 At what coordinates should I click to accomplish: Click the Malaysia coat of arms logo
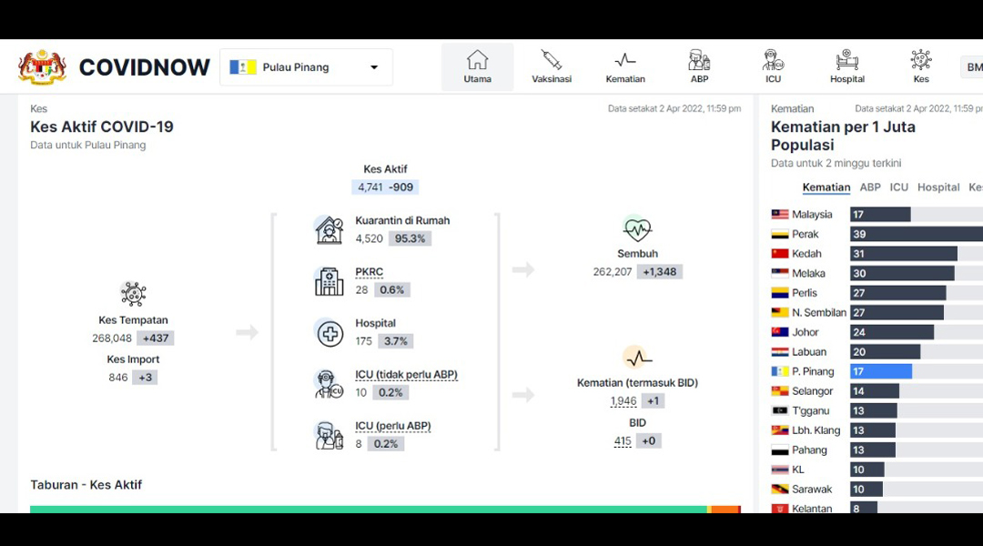point(42,67)
